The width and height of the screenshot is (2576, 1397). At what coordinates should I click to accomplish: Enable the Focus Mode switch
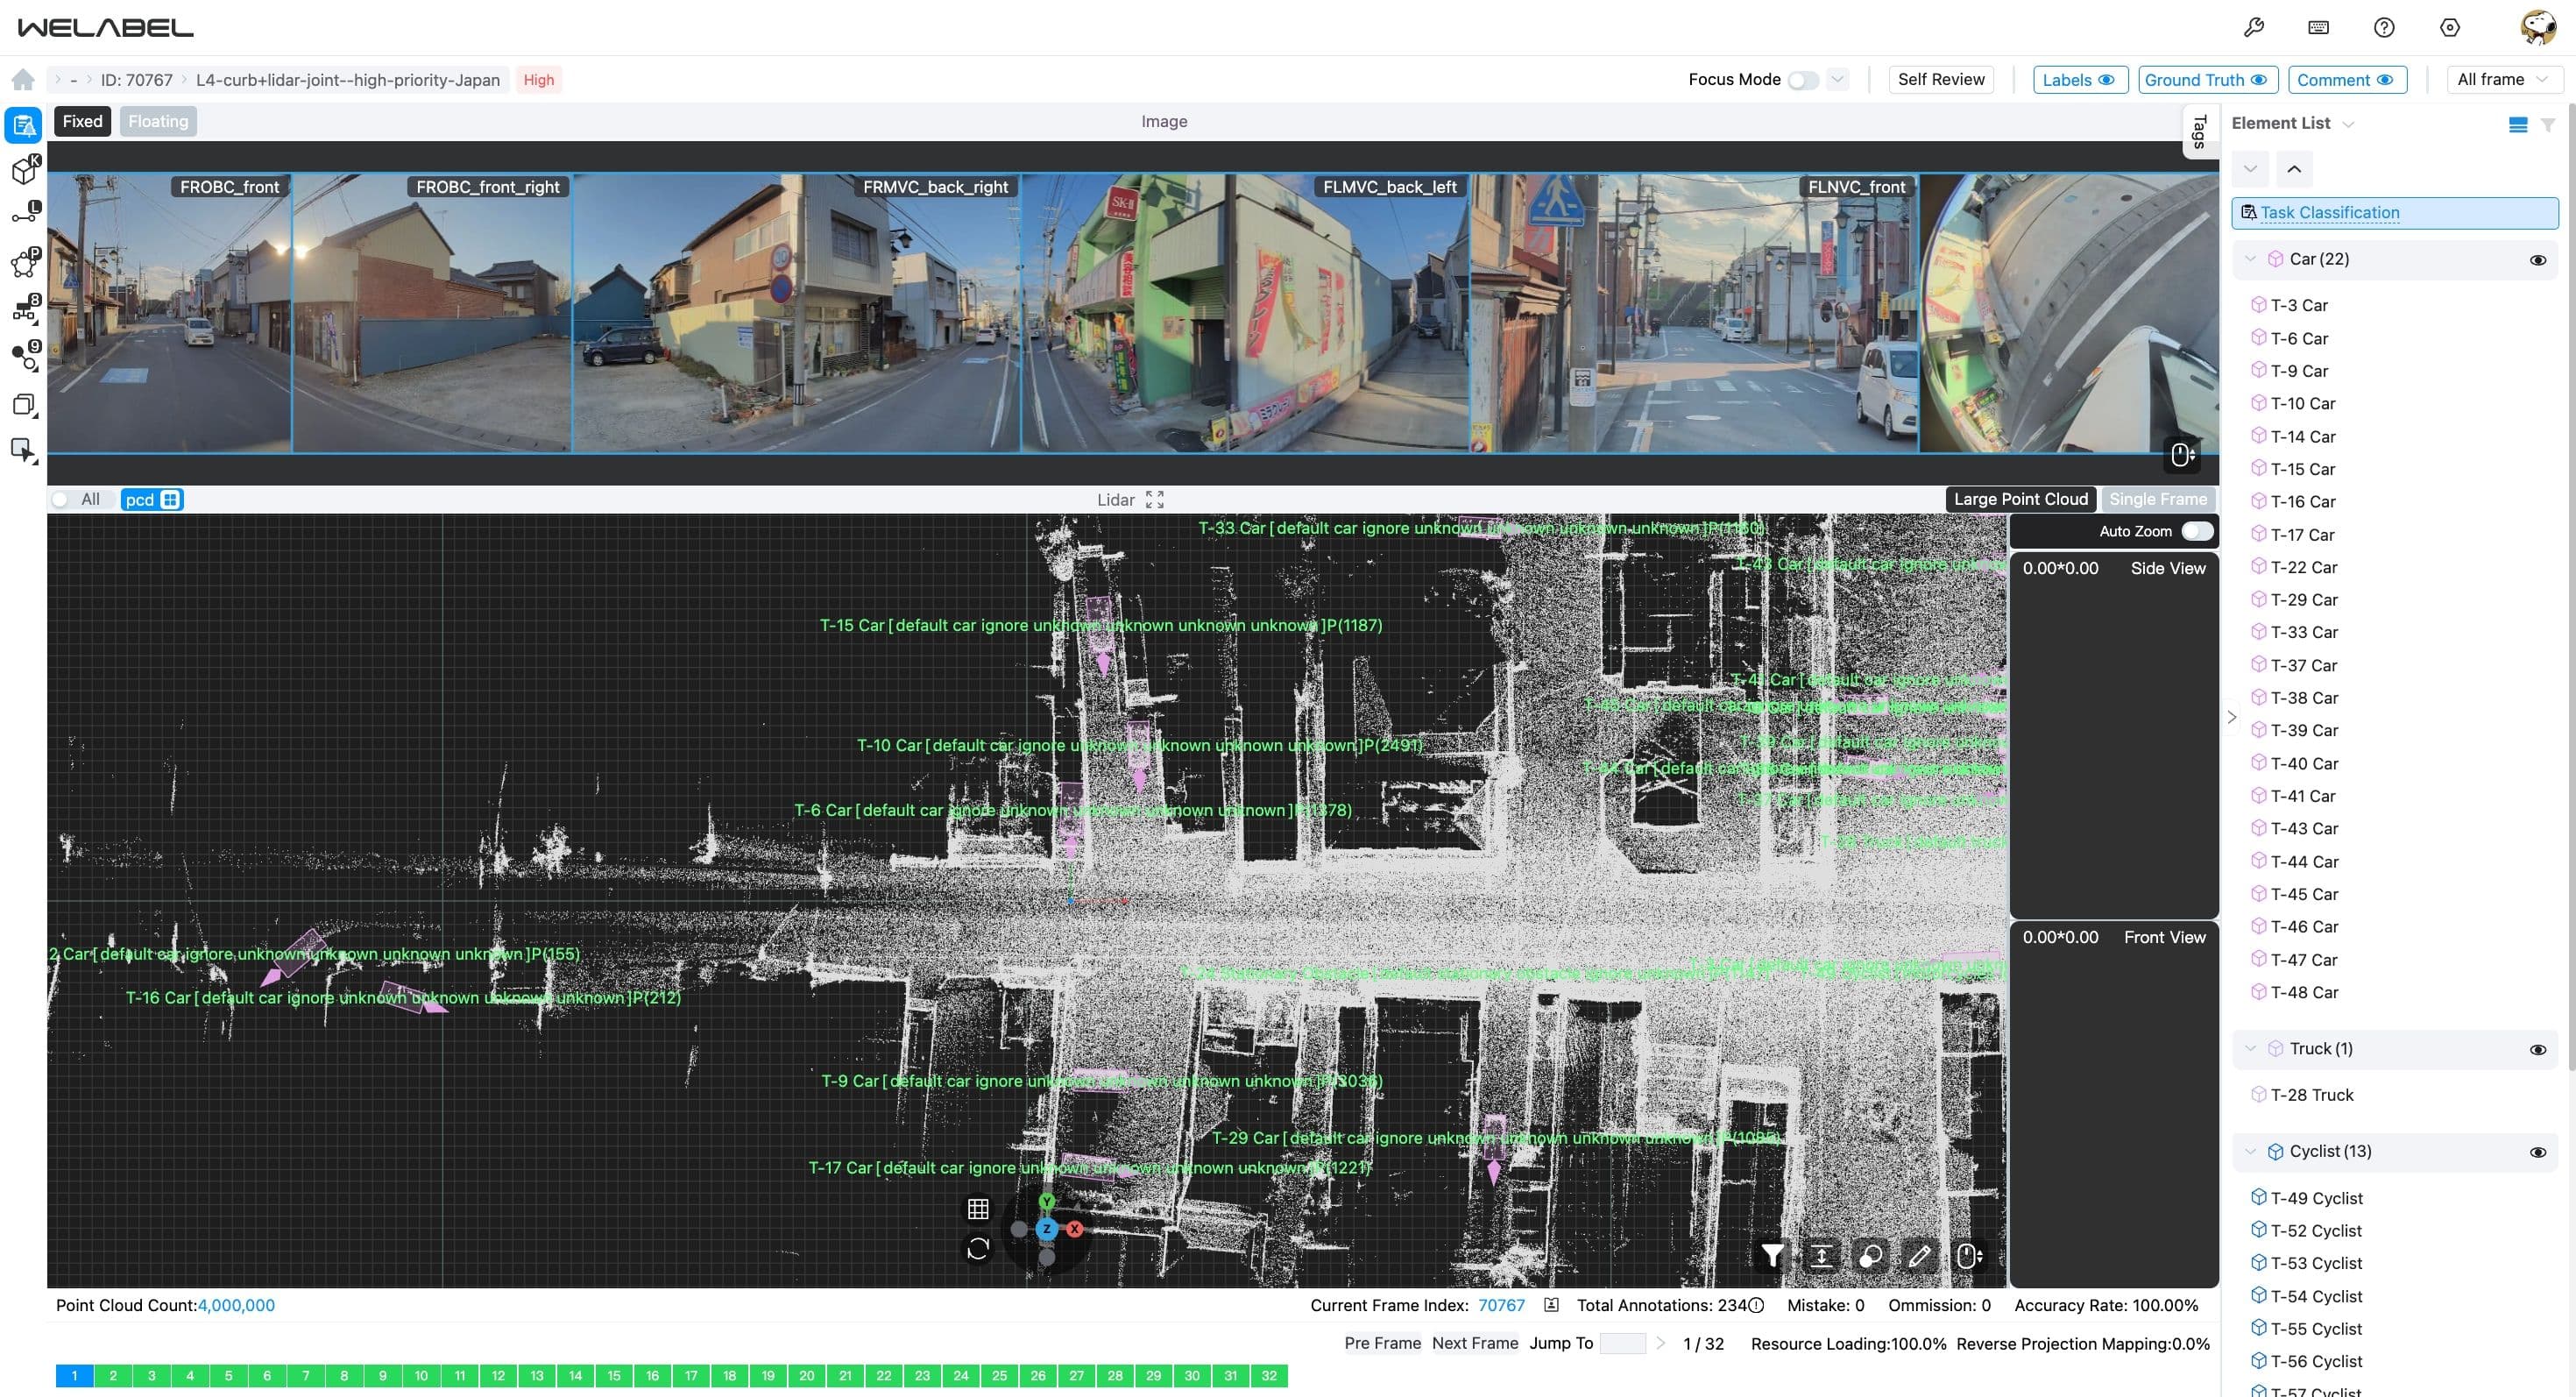[1802, 80]
